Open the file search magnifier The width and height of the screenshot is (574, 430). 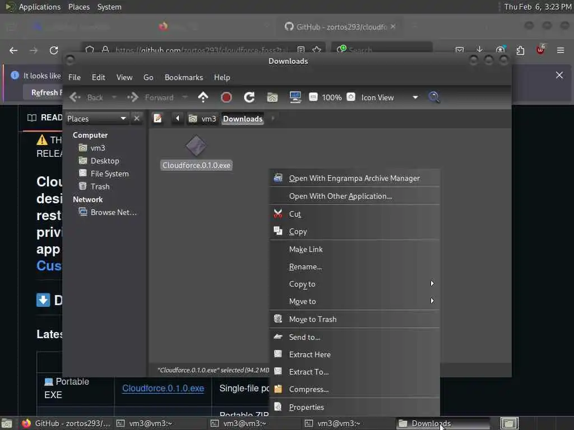click(434, 97)
